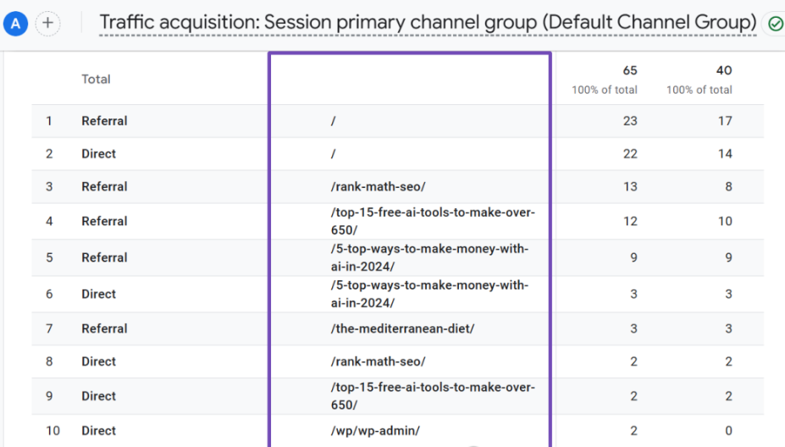The width and height of the screenshot is (785, 447).
Task: Select the Total row label
Action: [x=96, y=79]
